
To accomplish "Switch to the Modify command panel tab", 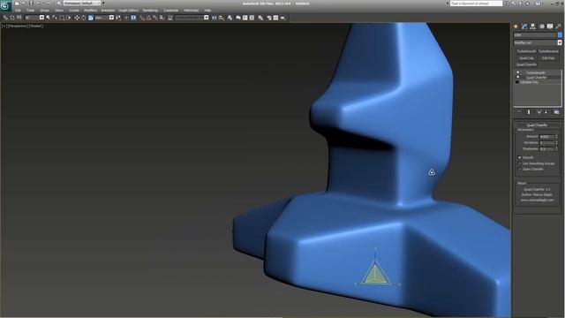I will (x=524, y=26).
